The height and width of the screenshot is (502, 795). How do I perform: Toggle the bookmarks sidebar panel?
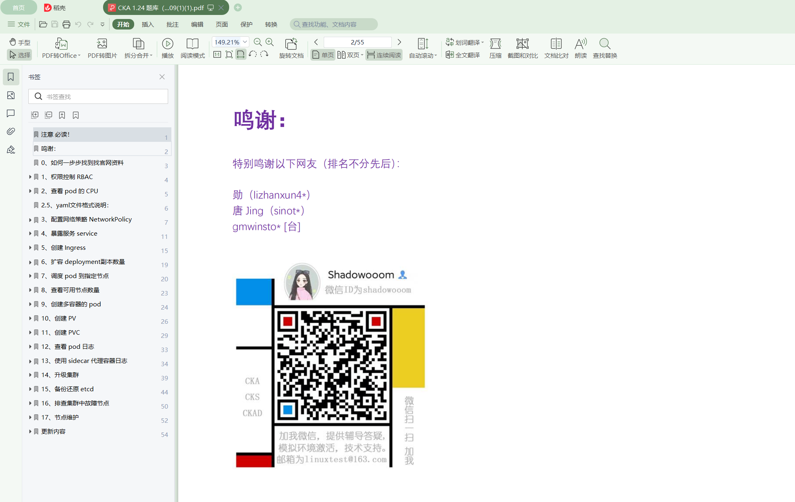(11, 77)
